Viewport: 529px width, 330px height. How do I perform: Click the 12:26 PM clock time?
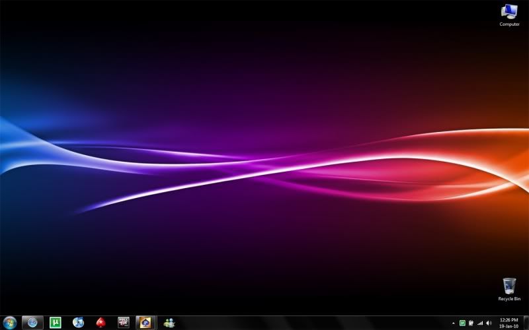(x=509, y=319)
